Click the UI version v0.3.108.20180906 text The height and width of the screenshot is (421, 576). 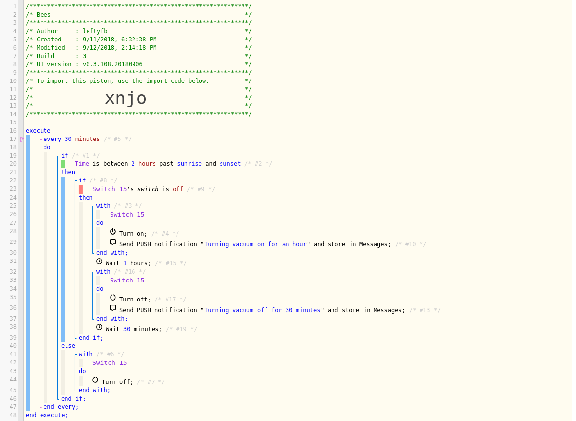click(x=112, y=64)
